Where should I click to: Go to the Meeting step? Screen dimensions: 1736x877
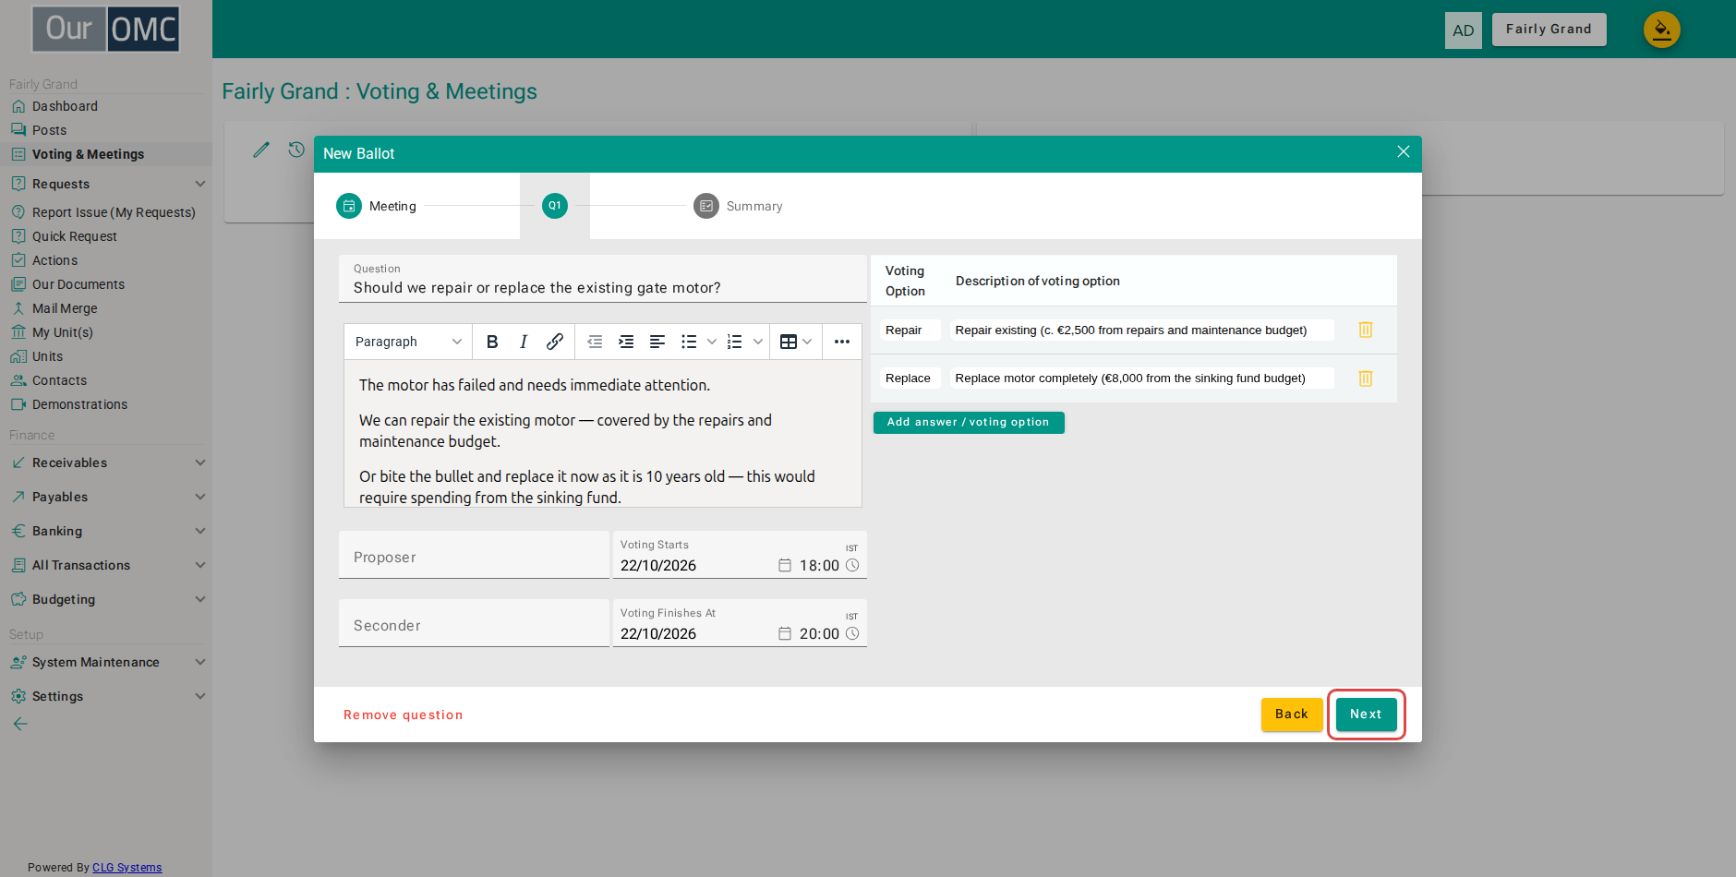[x=377, y=206]
